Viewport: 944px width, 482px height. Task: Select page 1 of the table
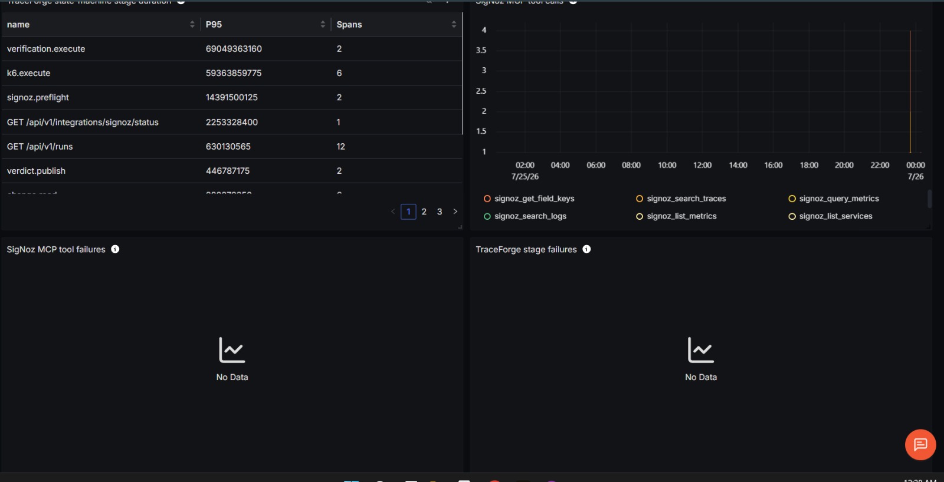tap(408, 212)
